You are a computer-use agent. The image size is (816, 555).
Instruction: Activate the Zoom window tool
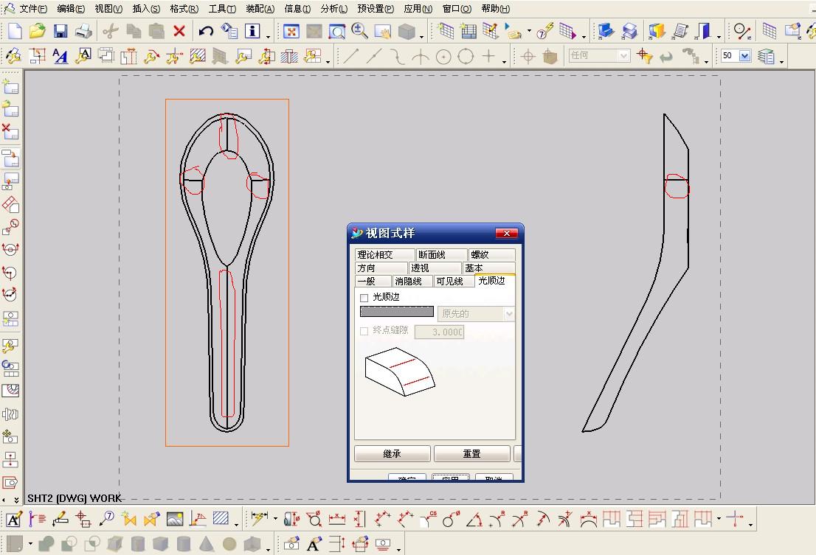[x=337, y=32]
